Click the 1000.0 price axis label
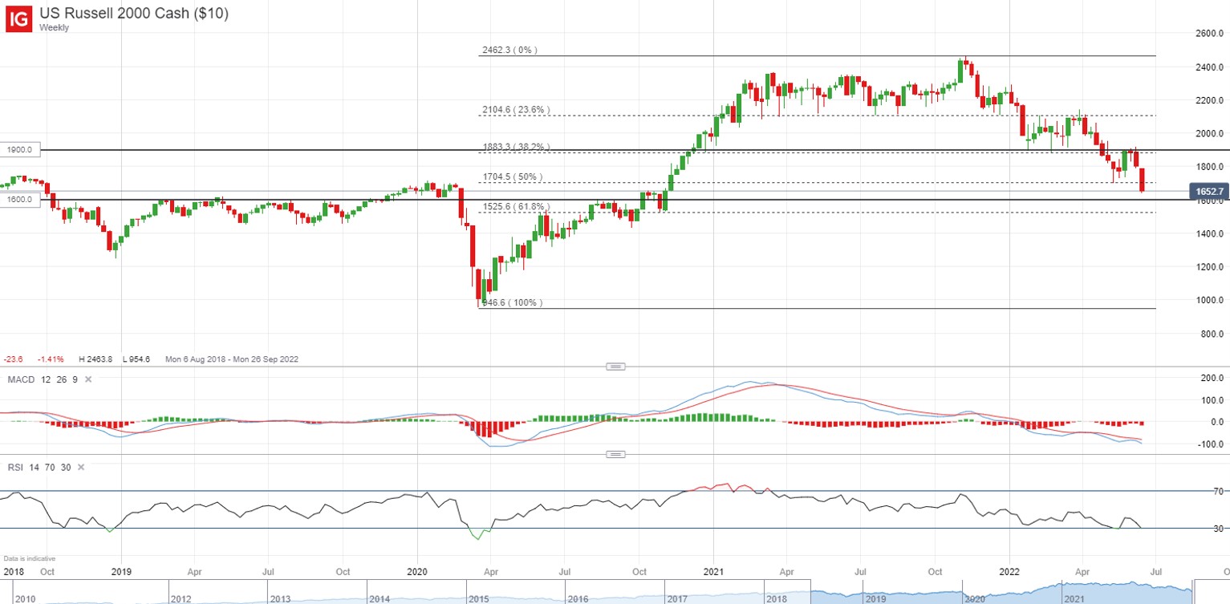 [1208, 300]
